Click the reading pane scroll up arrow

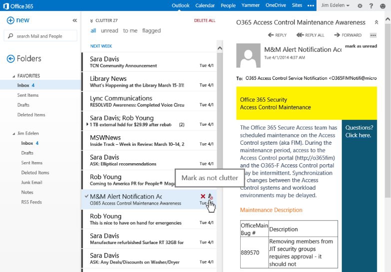point(388,19)
